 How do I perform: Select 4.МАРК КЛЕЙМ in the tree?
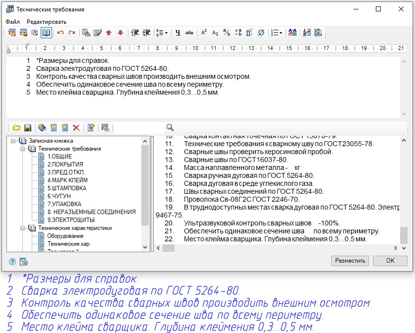point(67,180)
